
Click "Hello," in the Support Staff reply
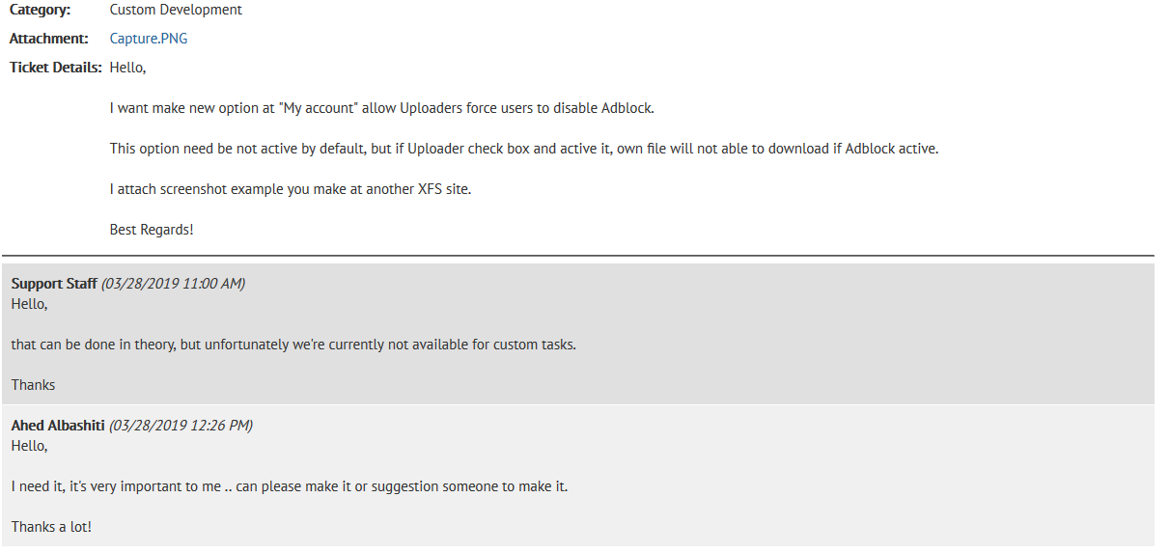pos(29,304)
